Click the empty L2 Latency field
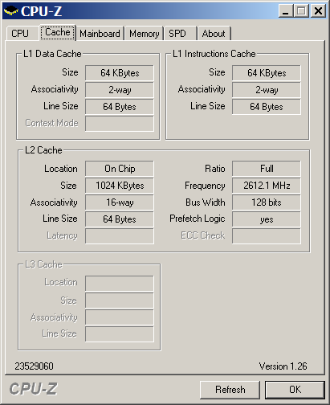 120,236
